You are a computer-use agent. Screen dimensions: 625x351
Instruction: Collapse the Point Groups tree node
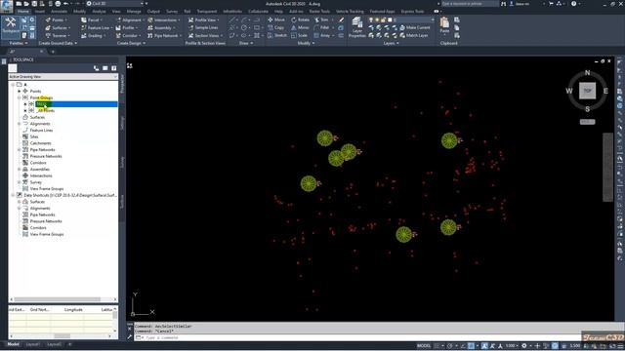click(x=20, y=97)
